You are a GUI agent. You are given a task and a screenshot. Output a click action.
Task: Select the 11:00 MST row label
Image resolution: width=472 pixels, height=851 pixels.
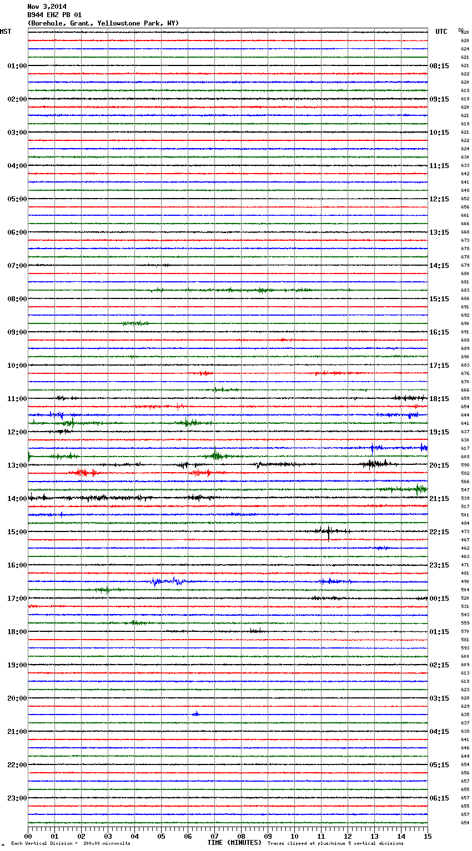point(17,399)
